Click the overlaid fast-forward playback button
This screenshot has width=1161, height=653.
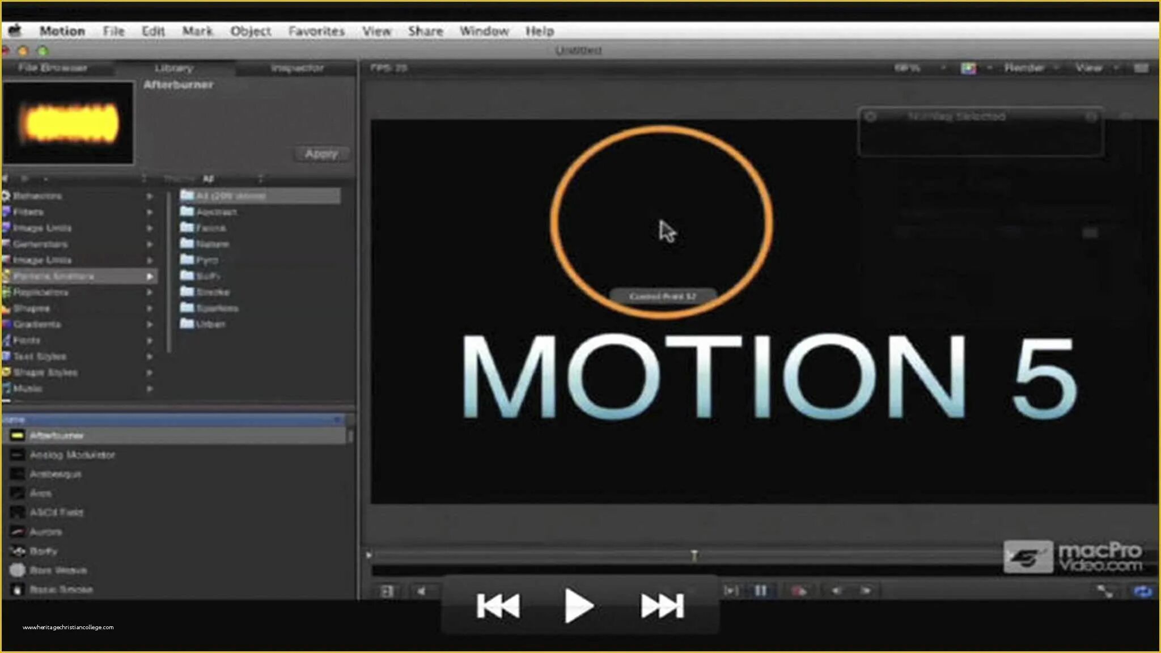click(x=662, y=605)
